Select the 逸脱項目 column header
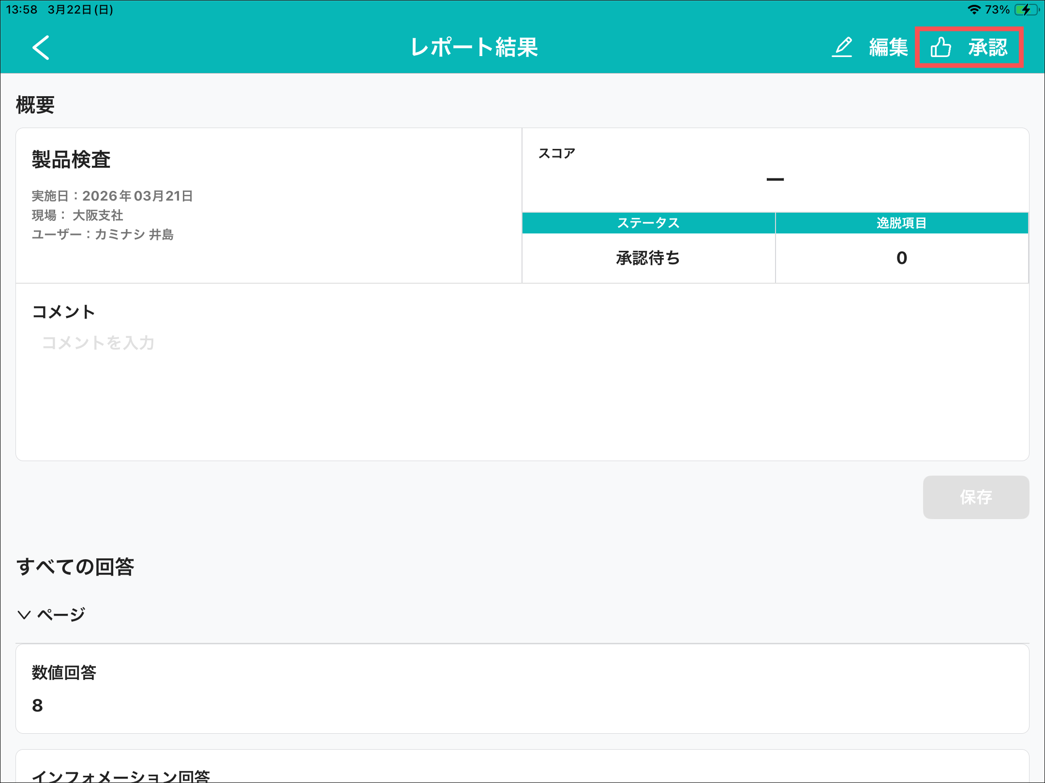This screenshot has height=783, width=1045. [x=901, y=223]
